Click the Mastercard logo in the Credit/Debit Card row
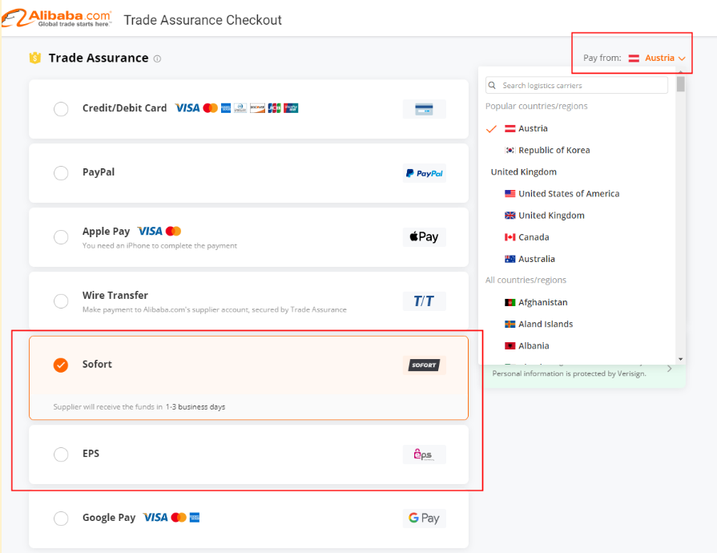717x553 pixels. tap(211, 108)
